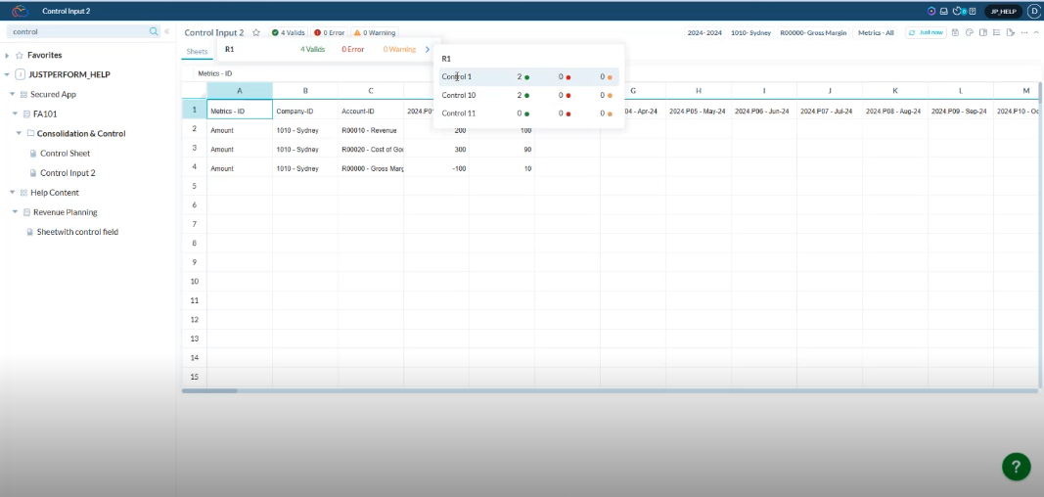Click the Just now refresh button
1044x497 pixels.
[x=926, y=32]
